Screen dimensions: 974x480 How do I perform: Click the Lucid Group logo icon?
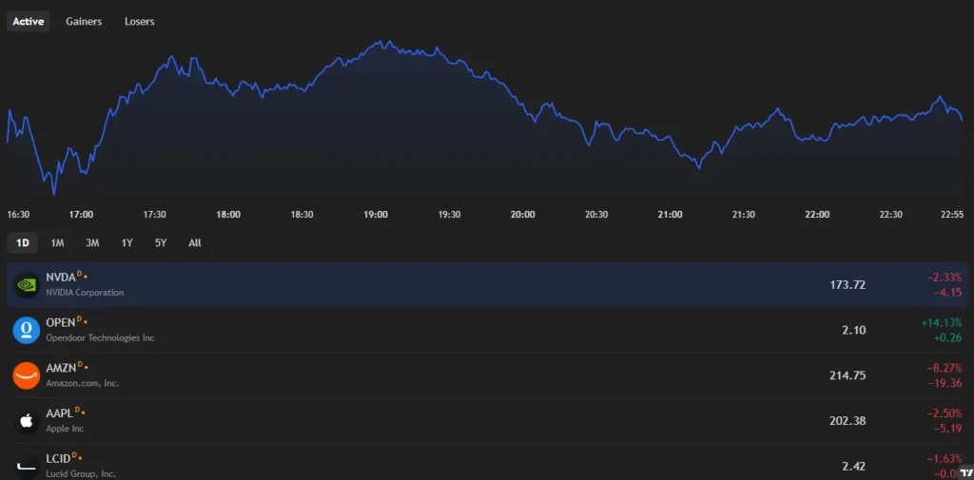[x=26, y=465]
